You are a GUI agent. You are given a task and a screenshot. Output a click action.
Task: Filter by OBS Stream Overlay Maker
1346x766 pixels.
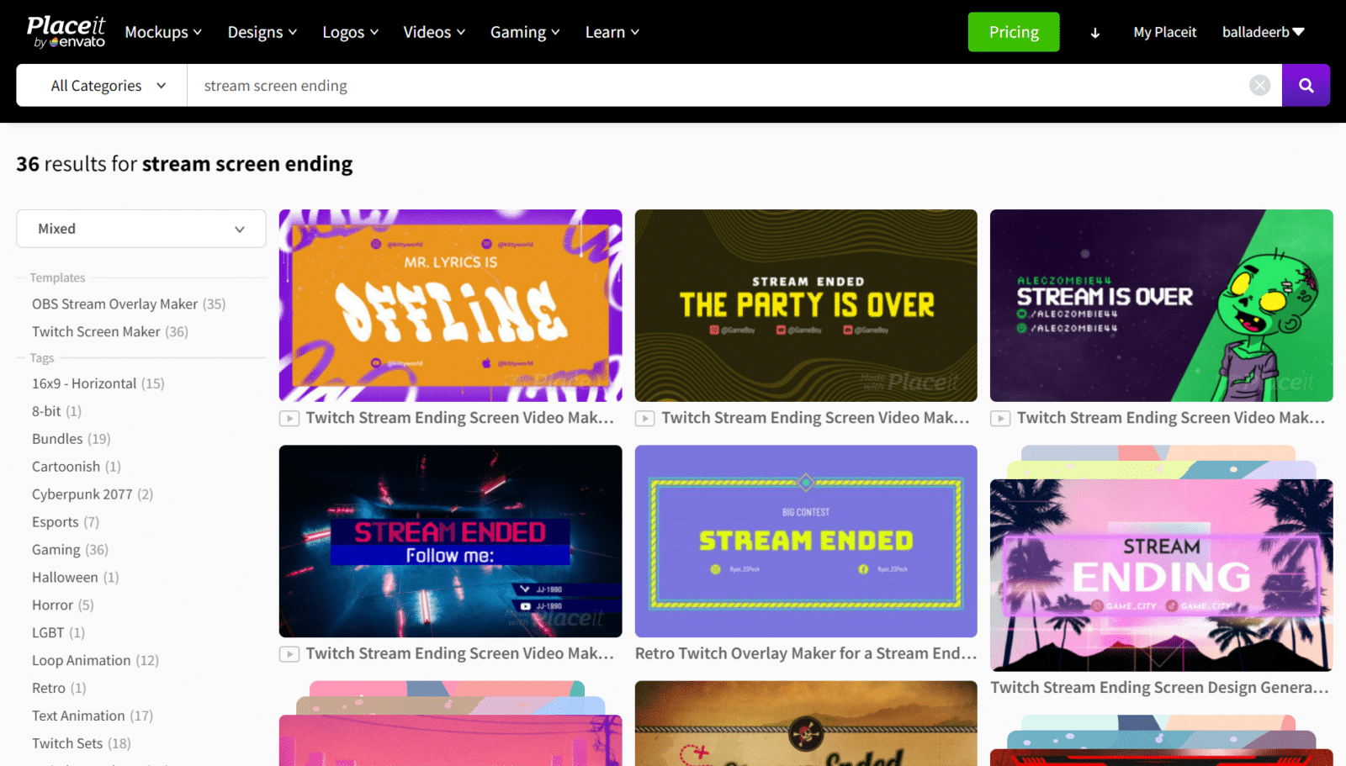tap(129, 304)
